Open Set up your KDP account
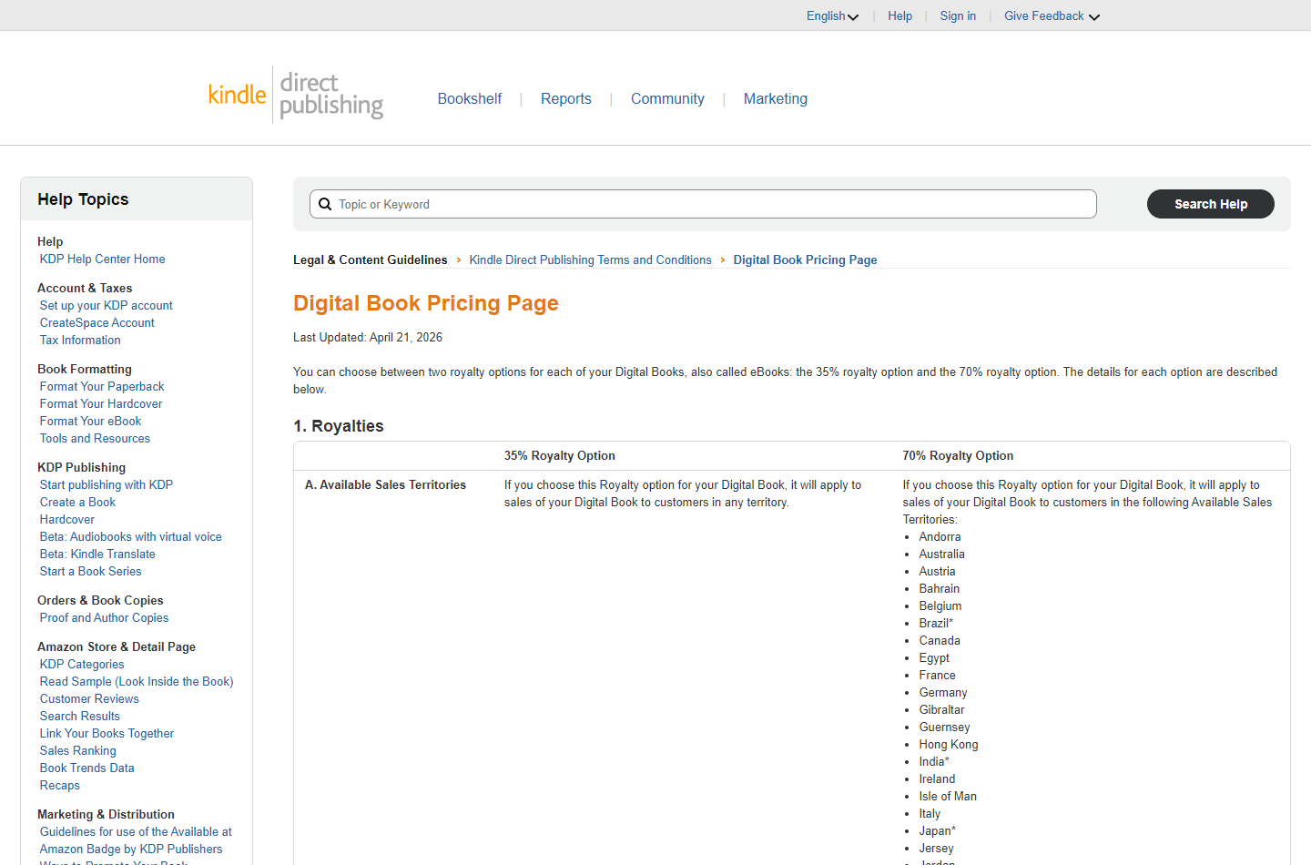 click(x=107, y=306)
